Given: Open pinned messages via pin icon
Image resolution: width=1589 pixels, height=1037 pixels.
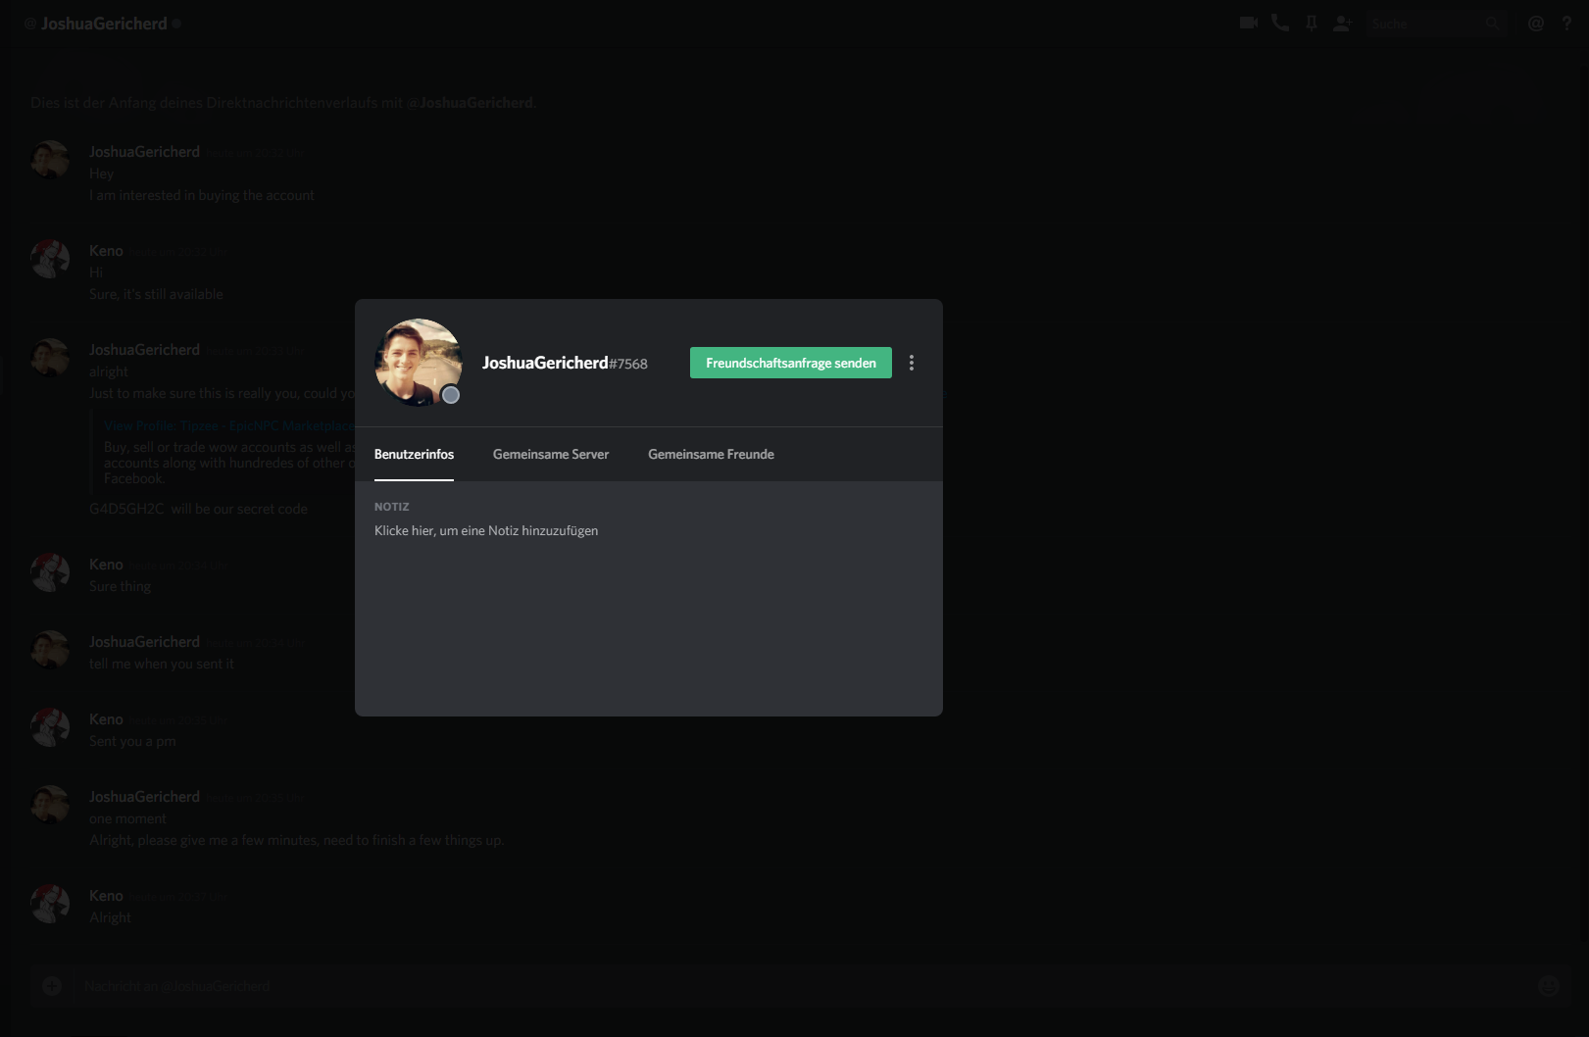Looking at the screenshot, I should [x=1312, y=23].
